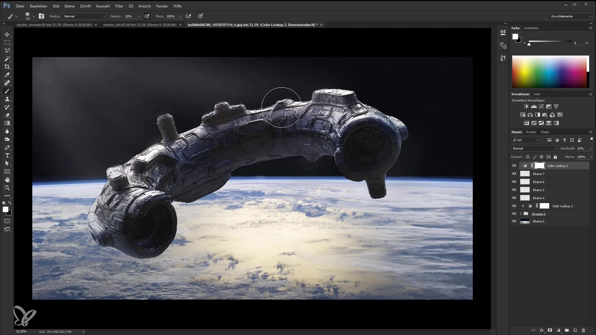Select the Path Selection tool

click(7, 163)
